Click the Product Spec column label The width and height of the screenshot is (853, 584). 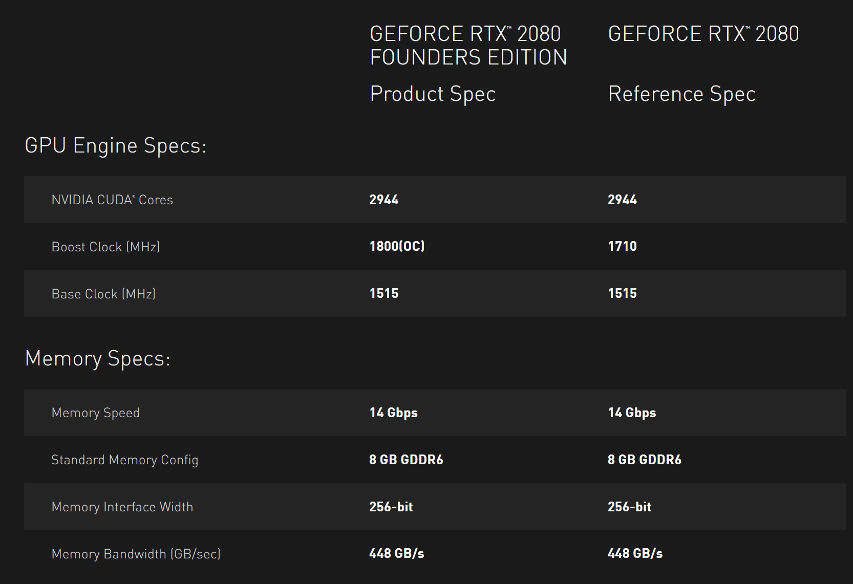click(x=433, y=94)
